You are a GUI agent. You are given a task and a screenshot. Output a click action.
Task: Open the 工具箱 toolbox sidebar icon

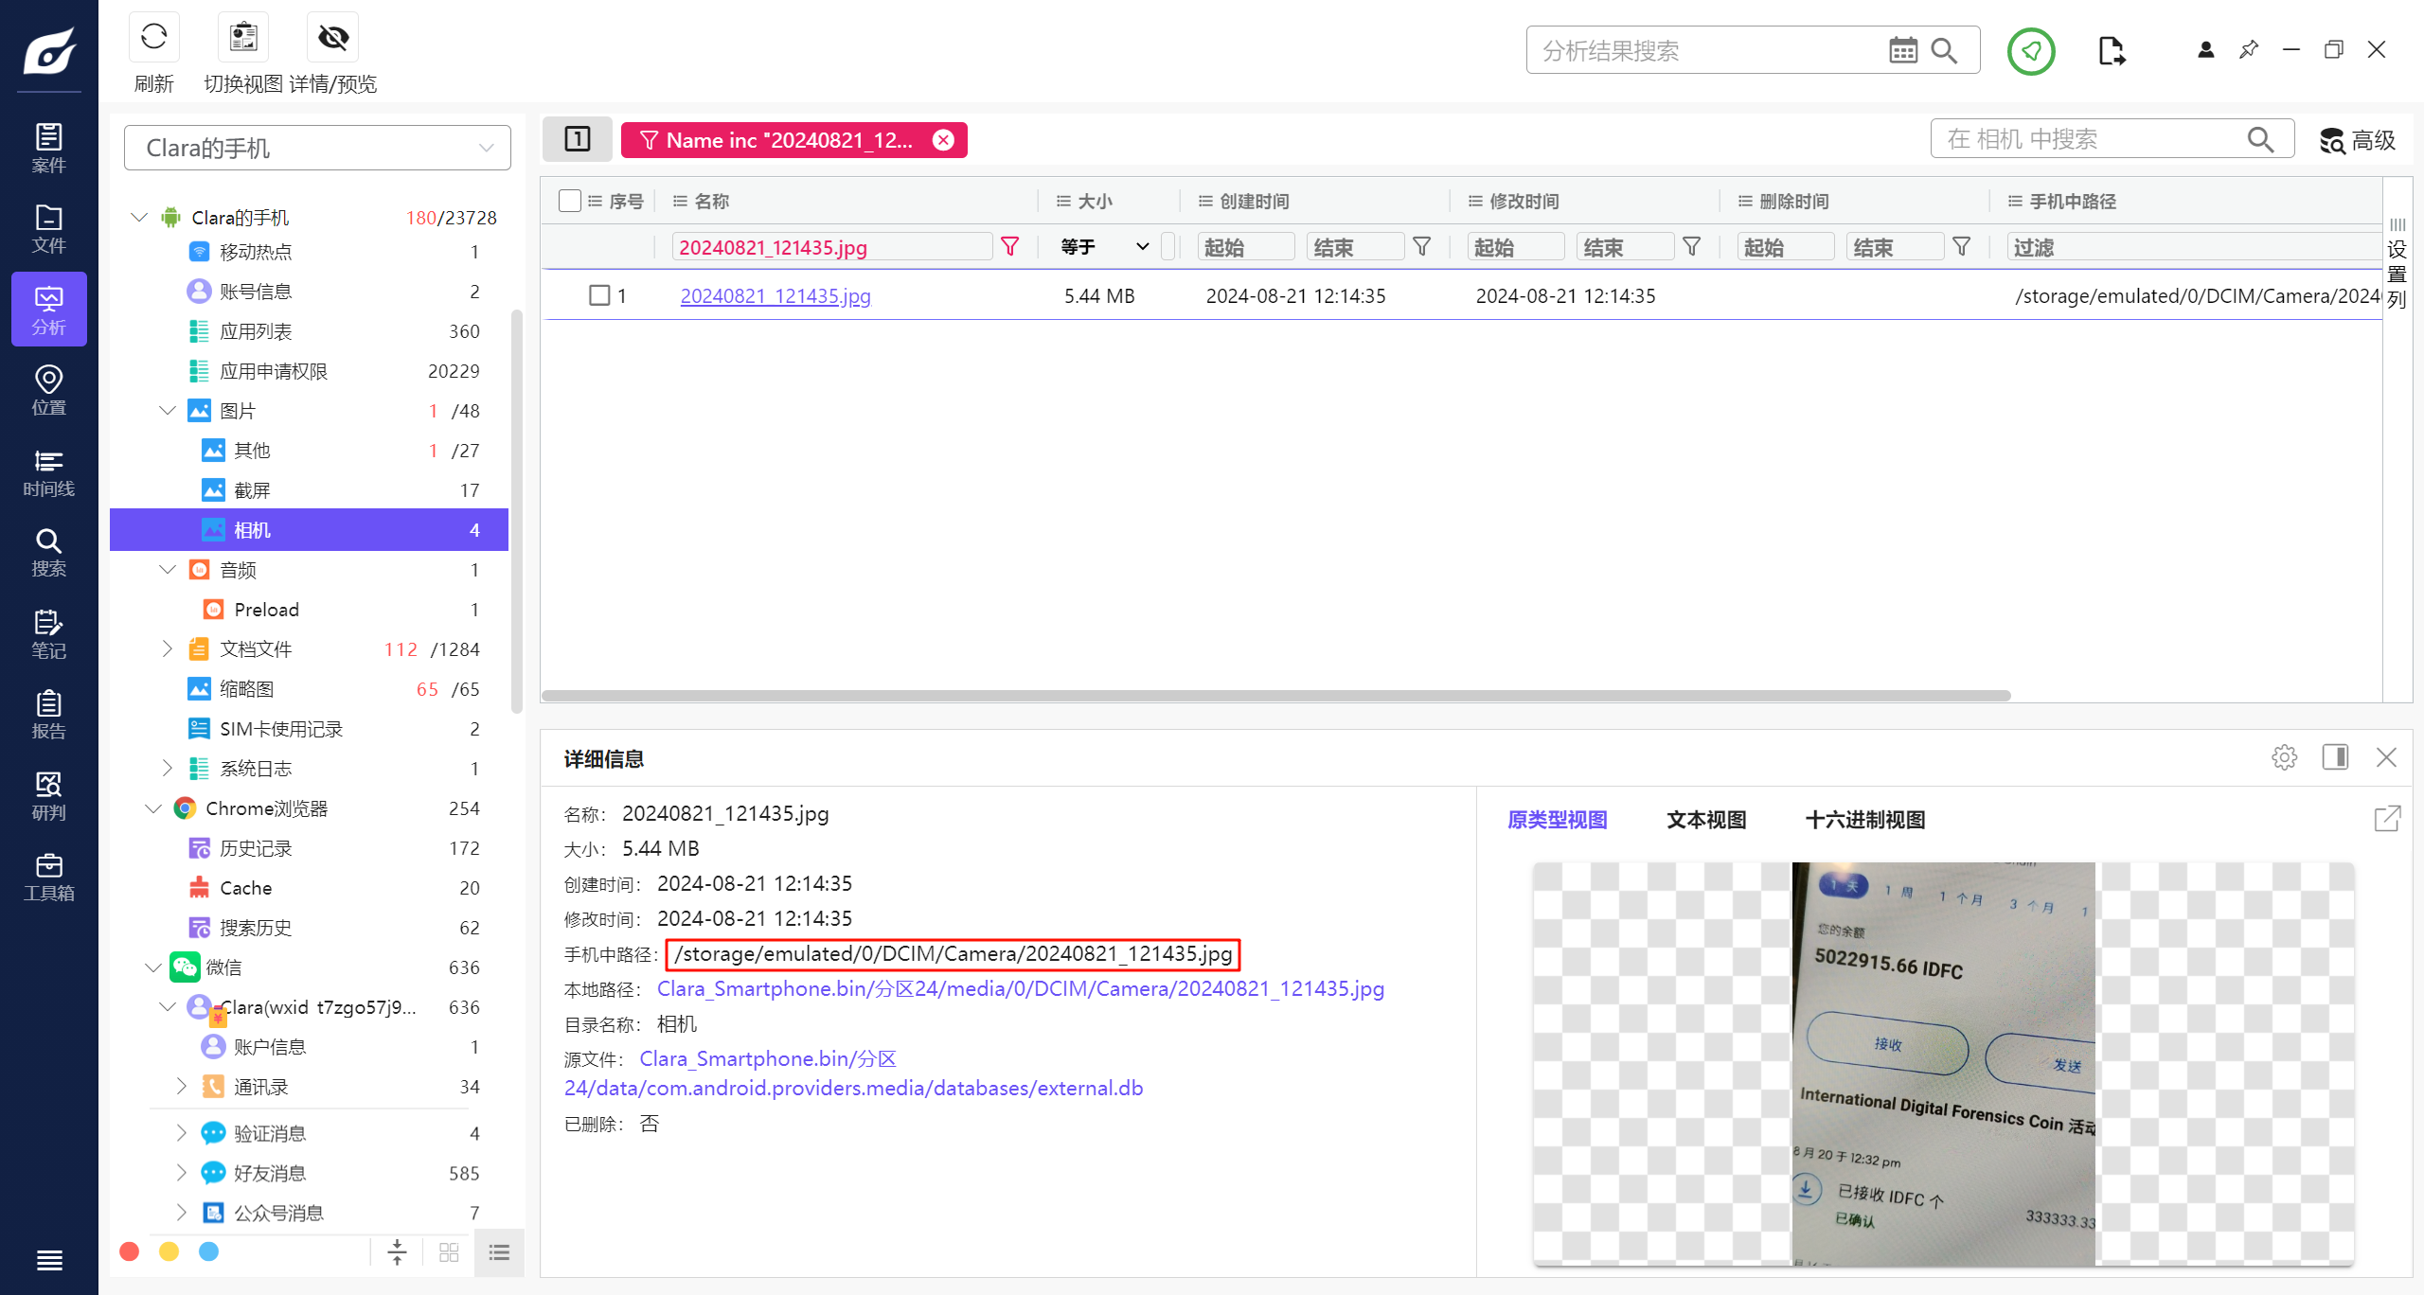pos(48,877)
